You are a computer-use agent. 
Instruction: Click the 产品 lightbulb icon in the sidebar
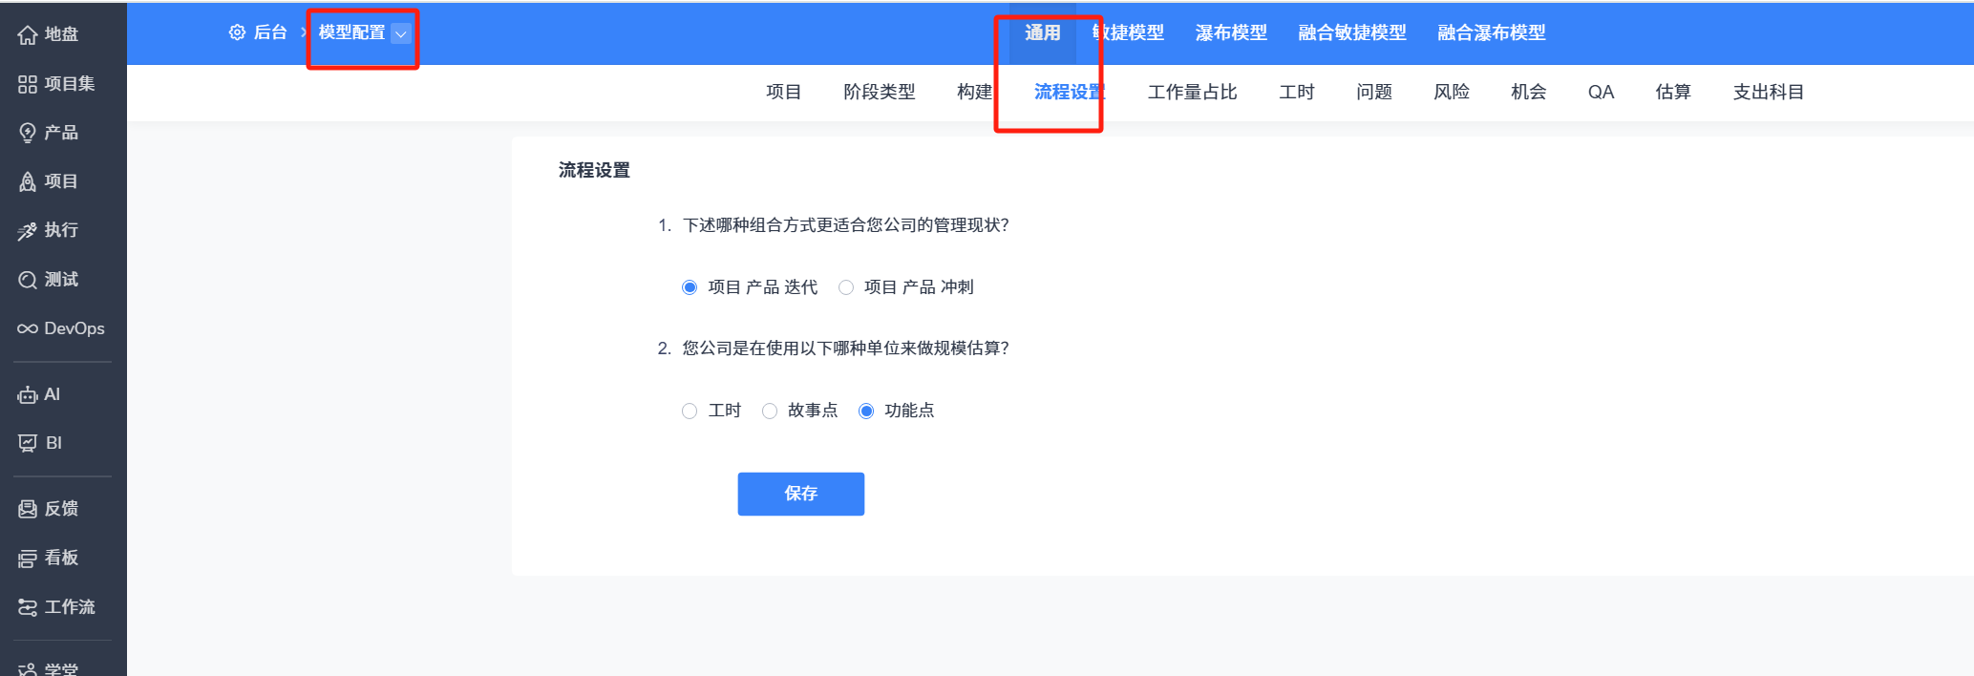28,133
